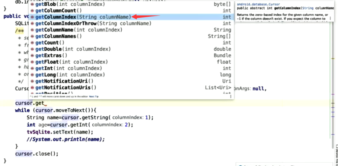Click the tvSqlite.setText(name) line
The width and height of the screenshot is (338, 166).
pos(60,132)
